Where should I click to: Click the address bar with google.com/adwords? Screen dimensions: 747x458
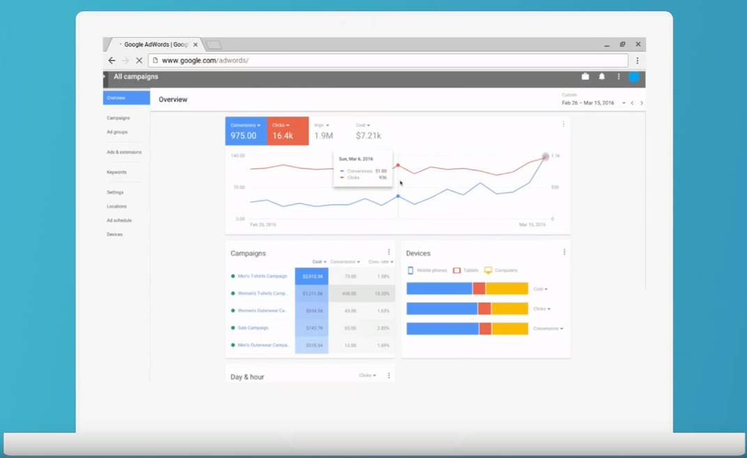coord(388,61)
